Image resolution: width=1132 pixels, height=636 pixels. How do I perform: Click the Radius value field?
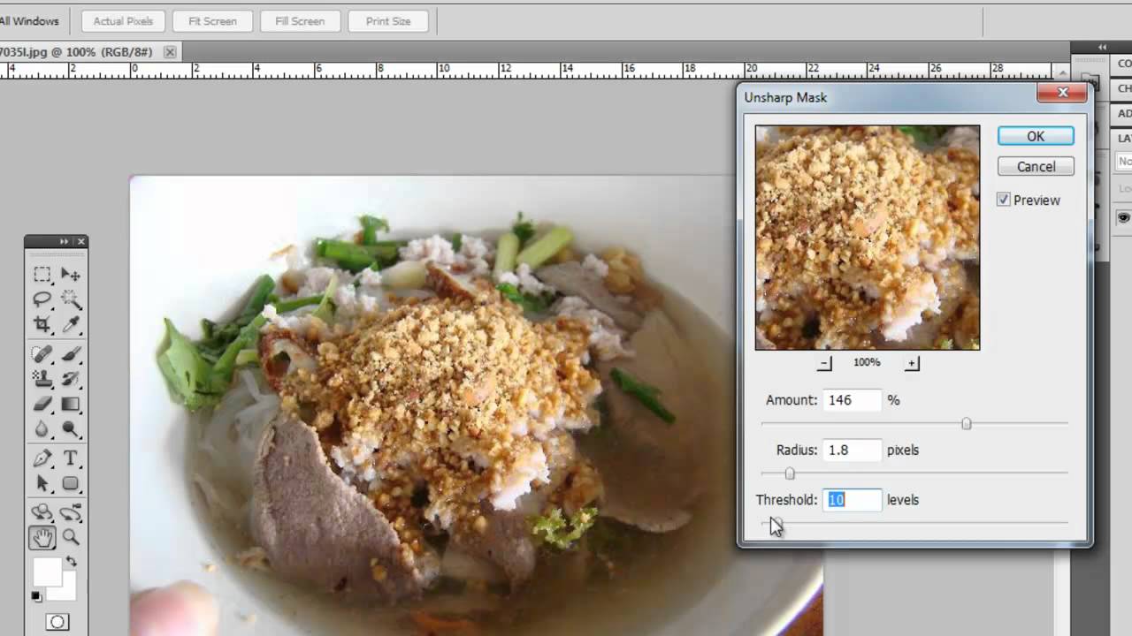click(x=853, y=450)
